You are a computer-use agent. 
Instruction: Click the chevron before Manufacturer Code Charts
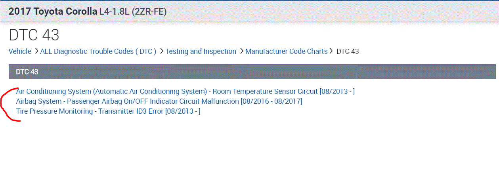(x=242, y=51)
